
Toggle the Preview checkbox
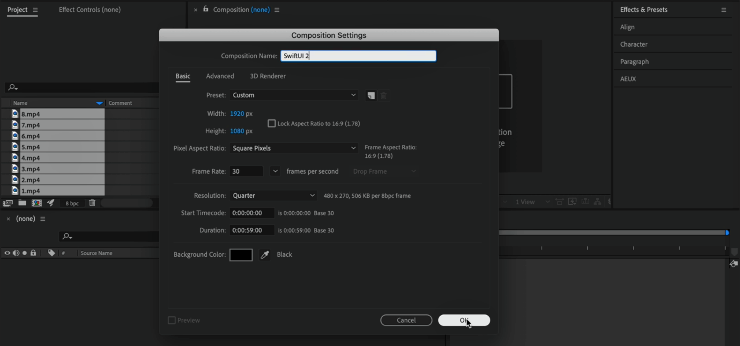172,320
